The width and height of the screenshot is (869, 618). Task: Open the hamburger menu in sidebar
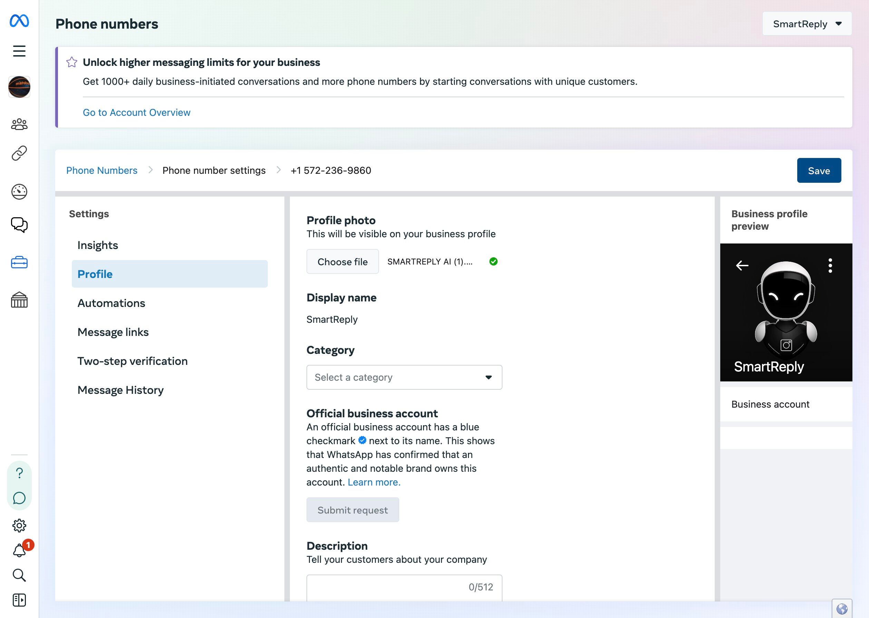(19, 51)
